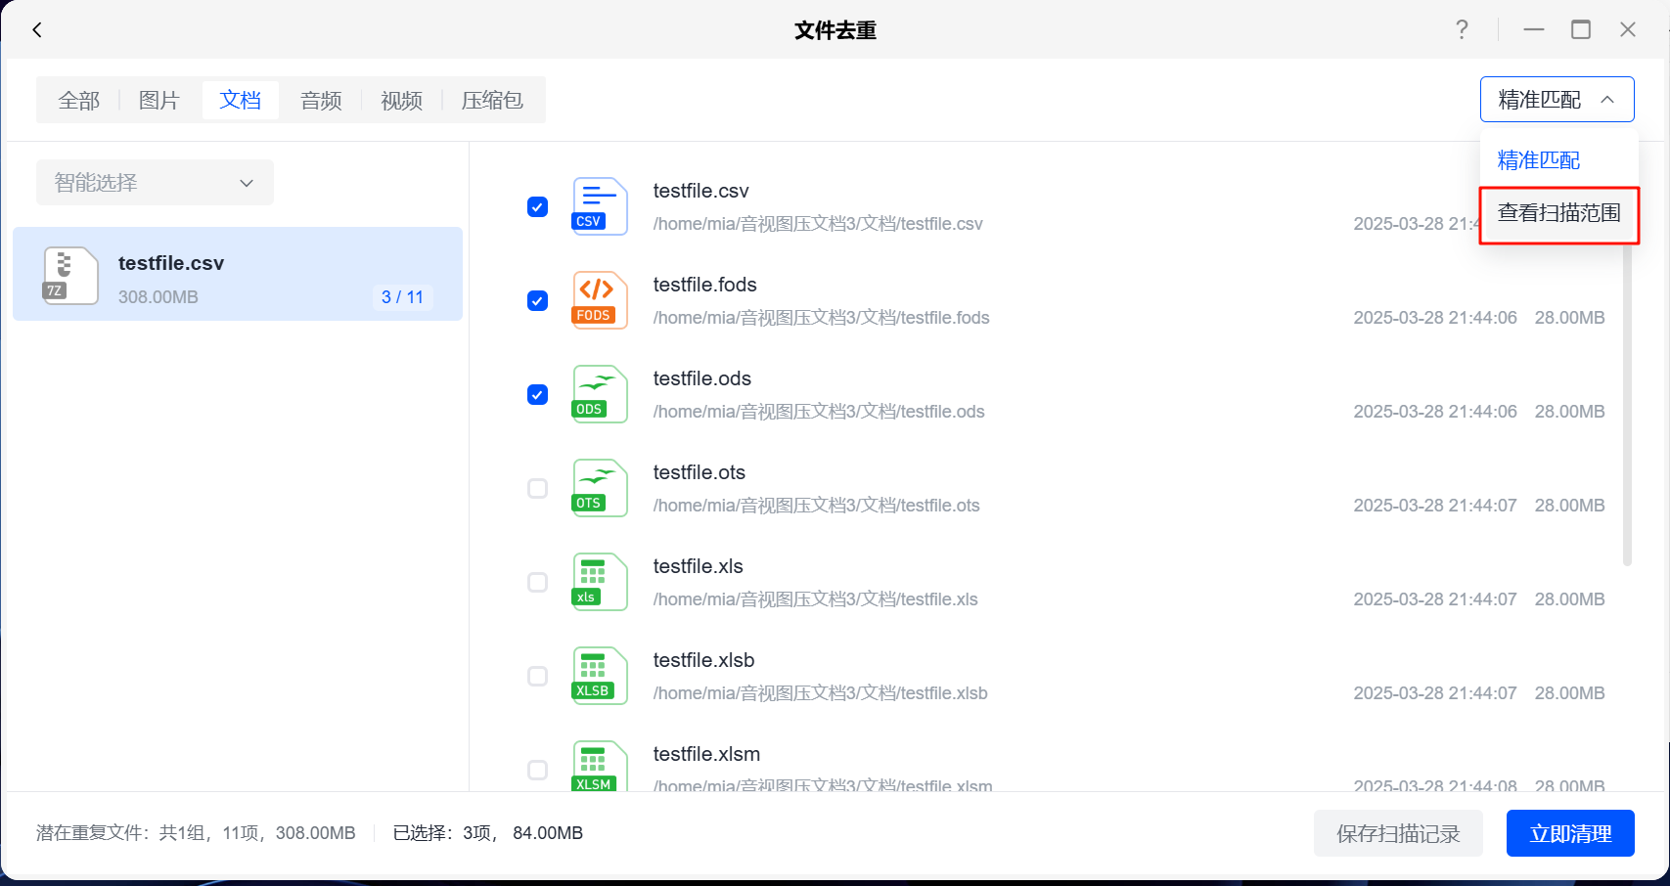The width and height of the screenshot is (1670, 886).
Task: Click the back arrow icon
Action: (37, 30)
